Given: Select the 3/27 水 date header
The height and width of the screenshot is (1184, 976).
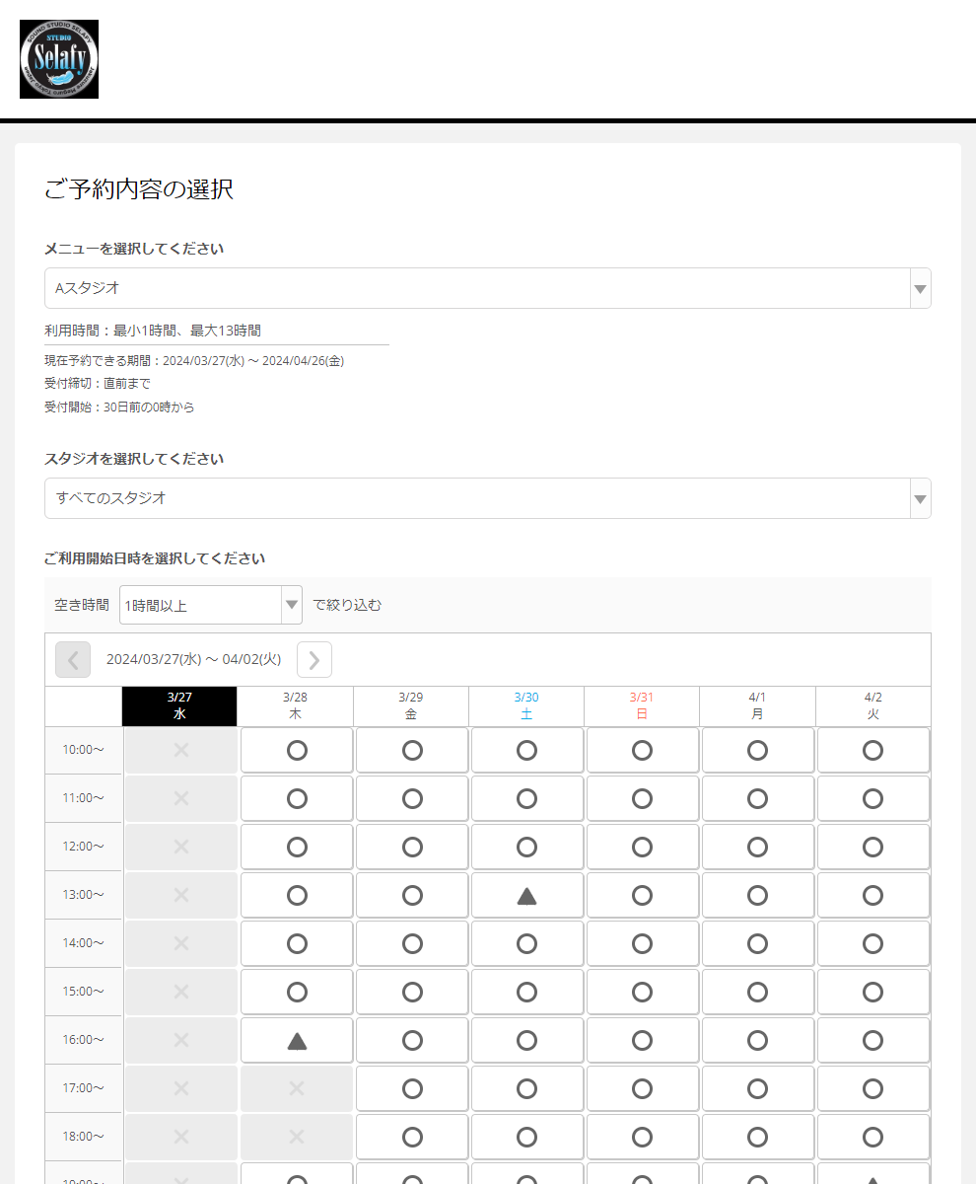Looking at the screenshot, I should coord(179,705).
